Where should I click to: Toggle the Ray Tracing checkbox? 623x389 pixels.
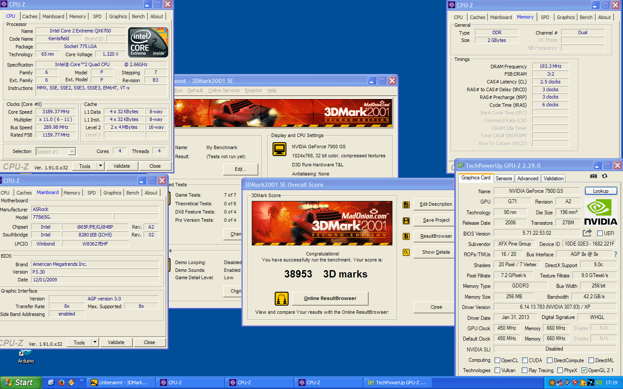(524, 370)
